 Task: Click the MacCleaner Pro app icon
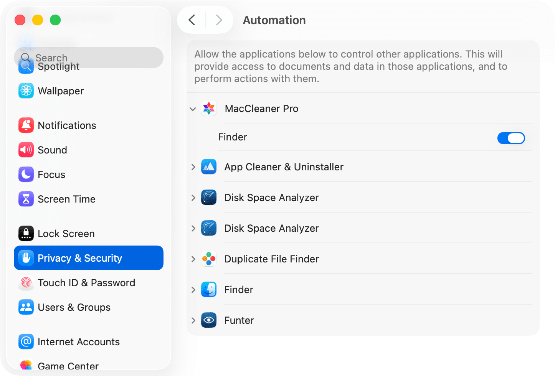(209, 109)
